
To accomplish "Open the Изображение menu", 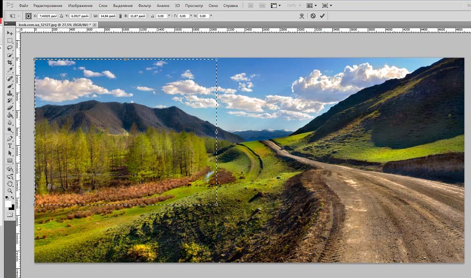I will (80, 6).
